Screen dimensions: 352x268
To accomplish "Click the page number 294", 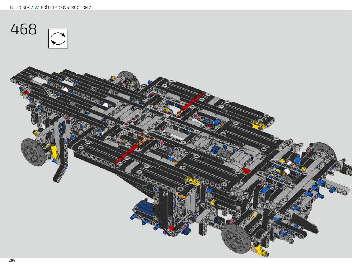I will click(x=12, y=260).
